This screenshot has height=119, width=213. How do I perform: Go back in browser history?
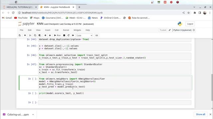(3, 13)
